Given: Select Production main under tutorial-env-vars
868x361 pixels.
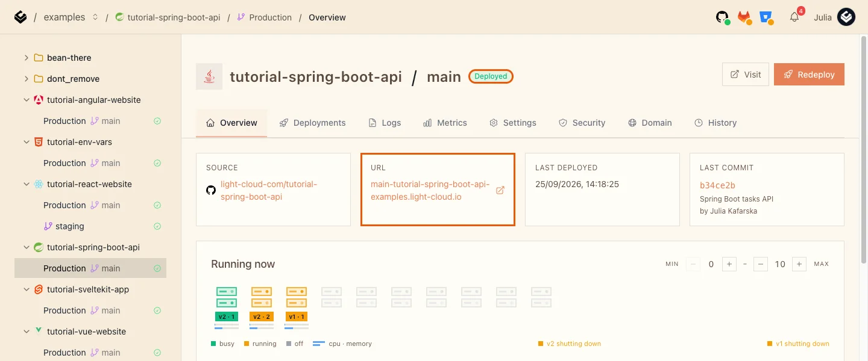Looking at the screenshot, I should [x=90, y=163].
